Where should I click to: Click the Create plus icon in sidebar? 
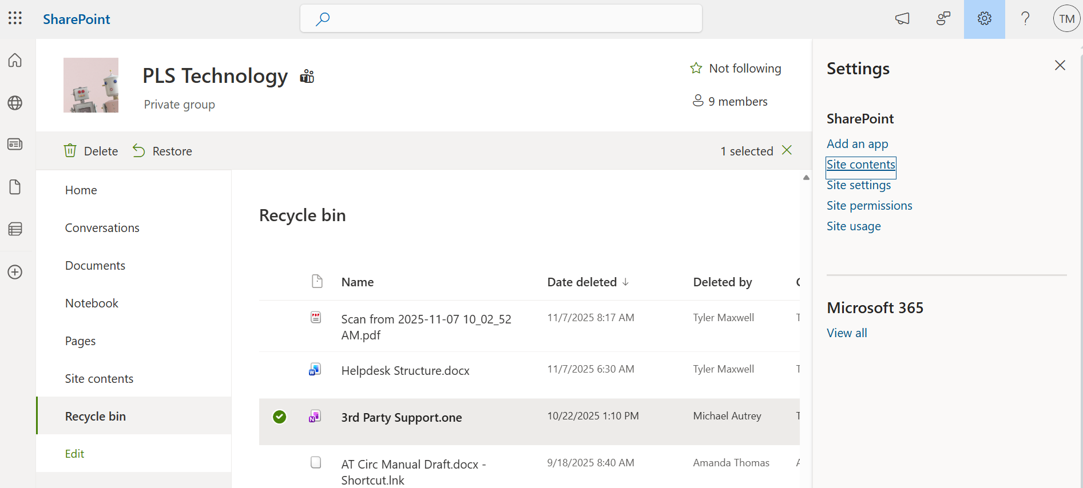coord(15,272)
